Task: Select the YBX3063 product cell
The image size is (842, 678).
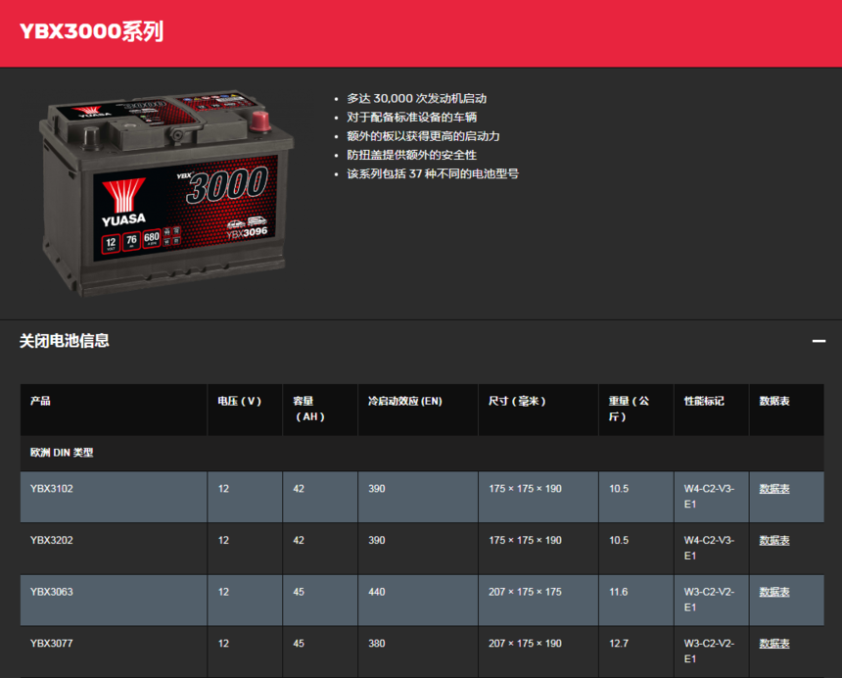Action: coord(114,600)
